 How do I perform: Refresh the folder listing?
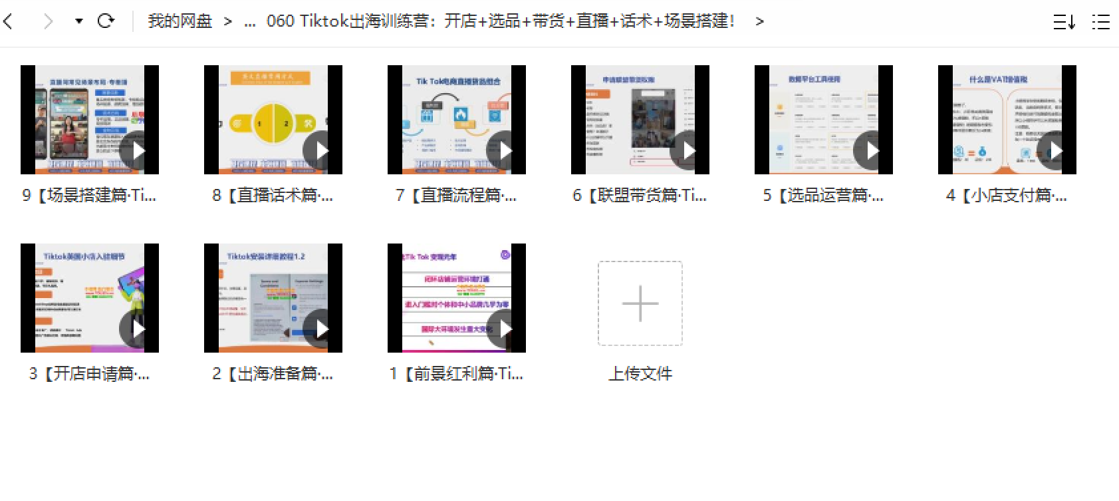[106, 21]
